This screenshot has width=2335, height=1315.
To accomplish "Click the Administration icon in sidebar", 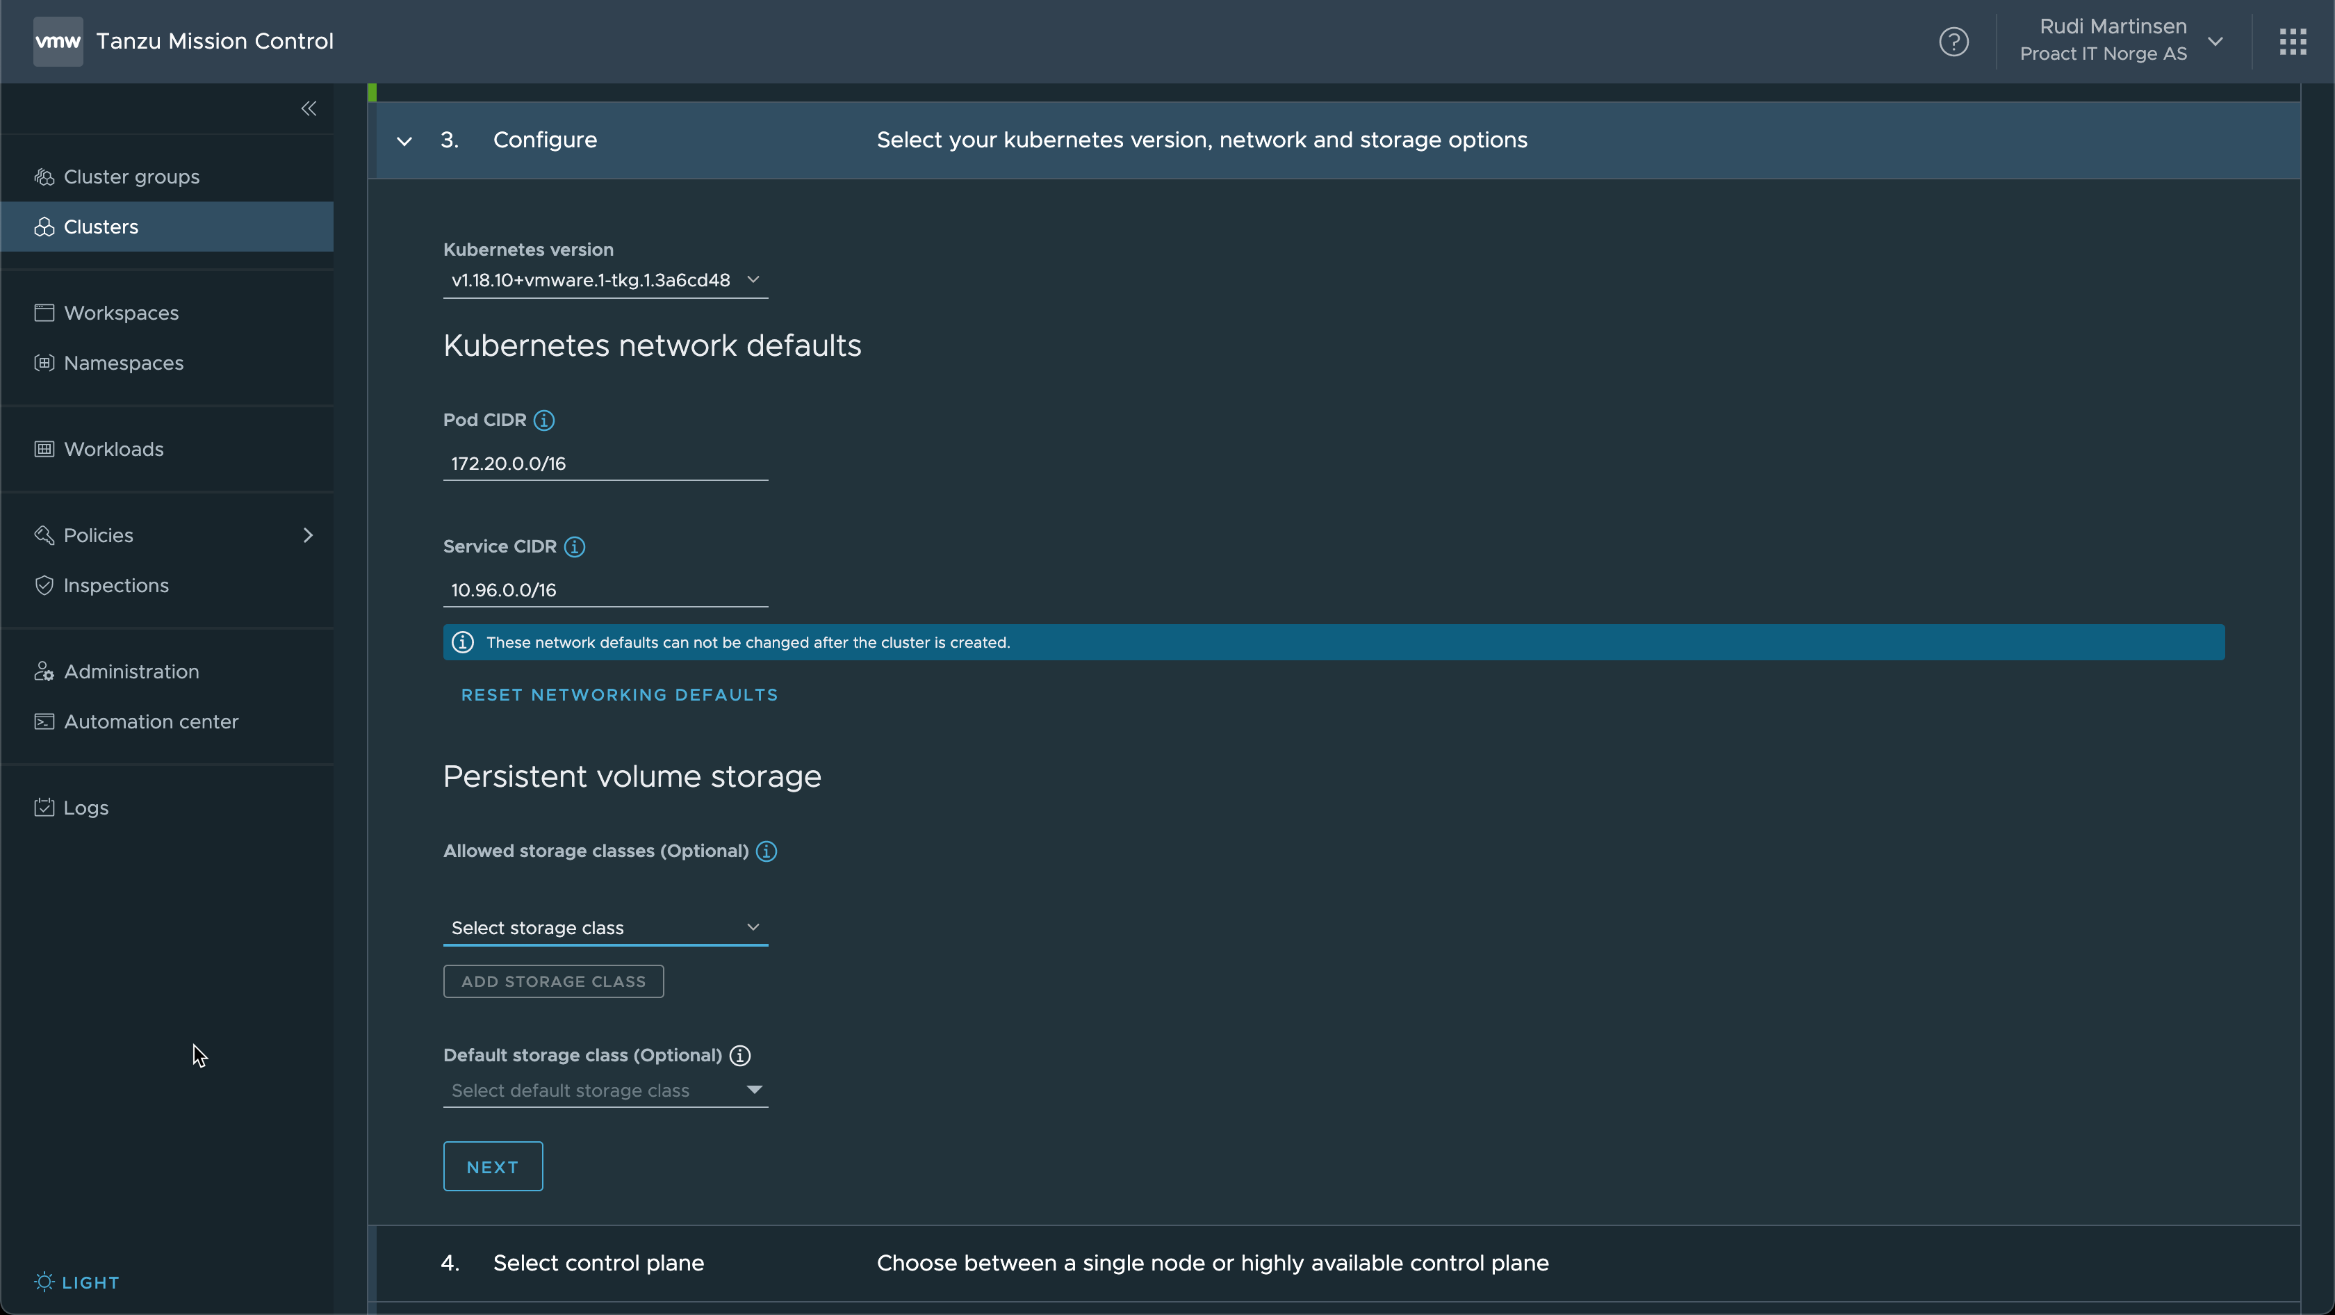I will (x=44, y=671).
